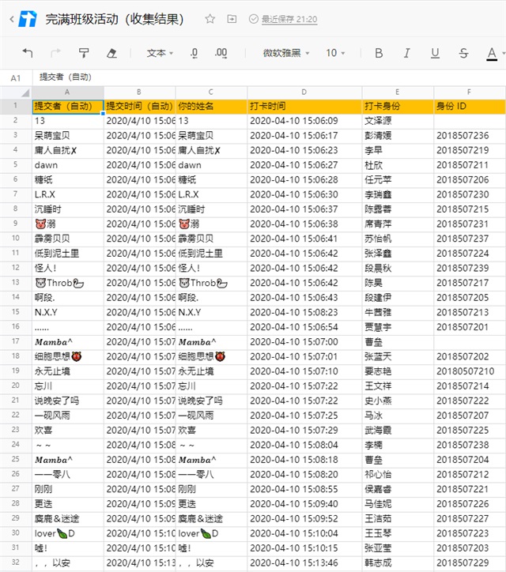Select L.R.X in column C
This screenshot has height=572, width=506.
click(211, 195)
